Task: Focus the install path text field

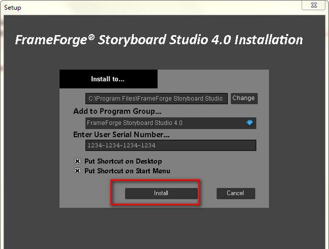Action: [156, 99]
